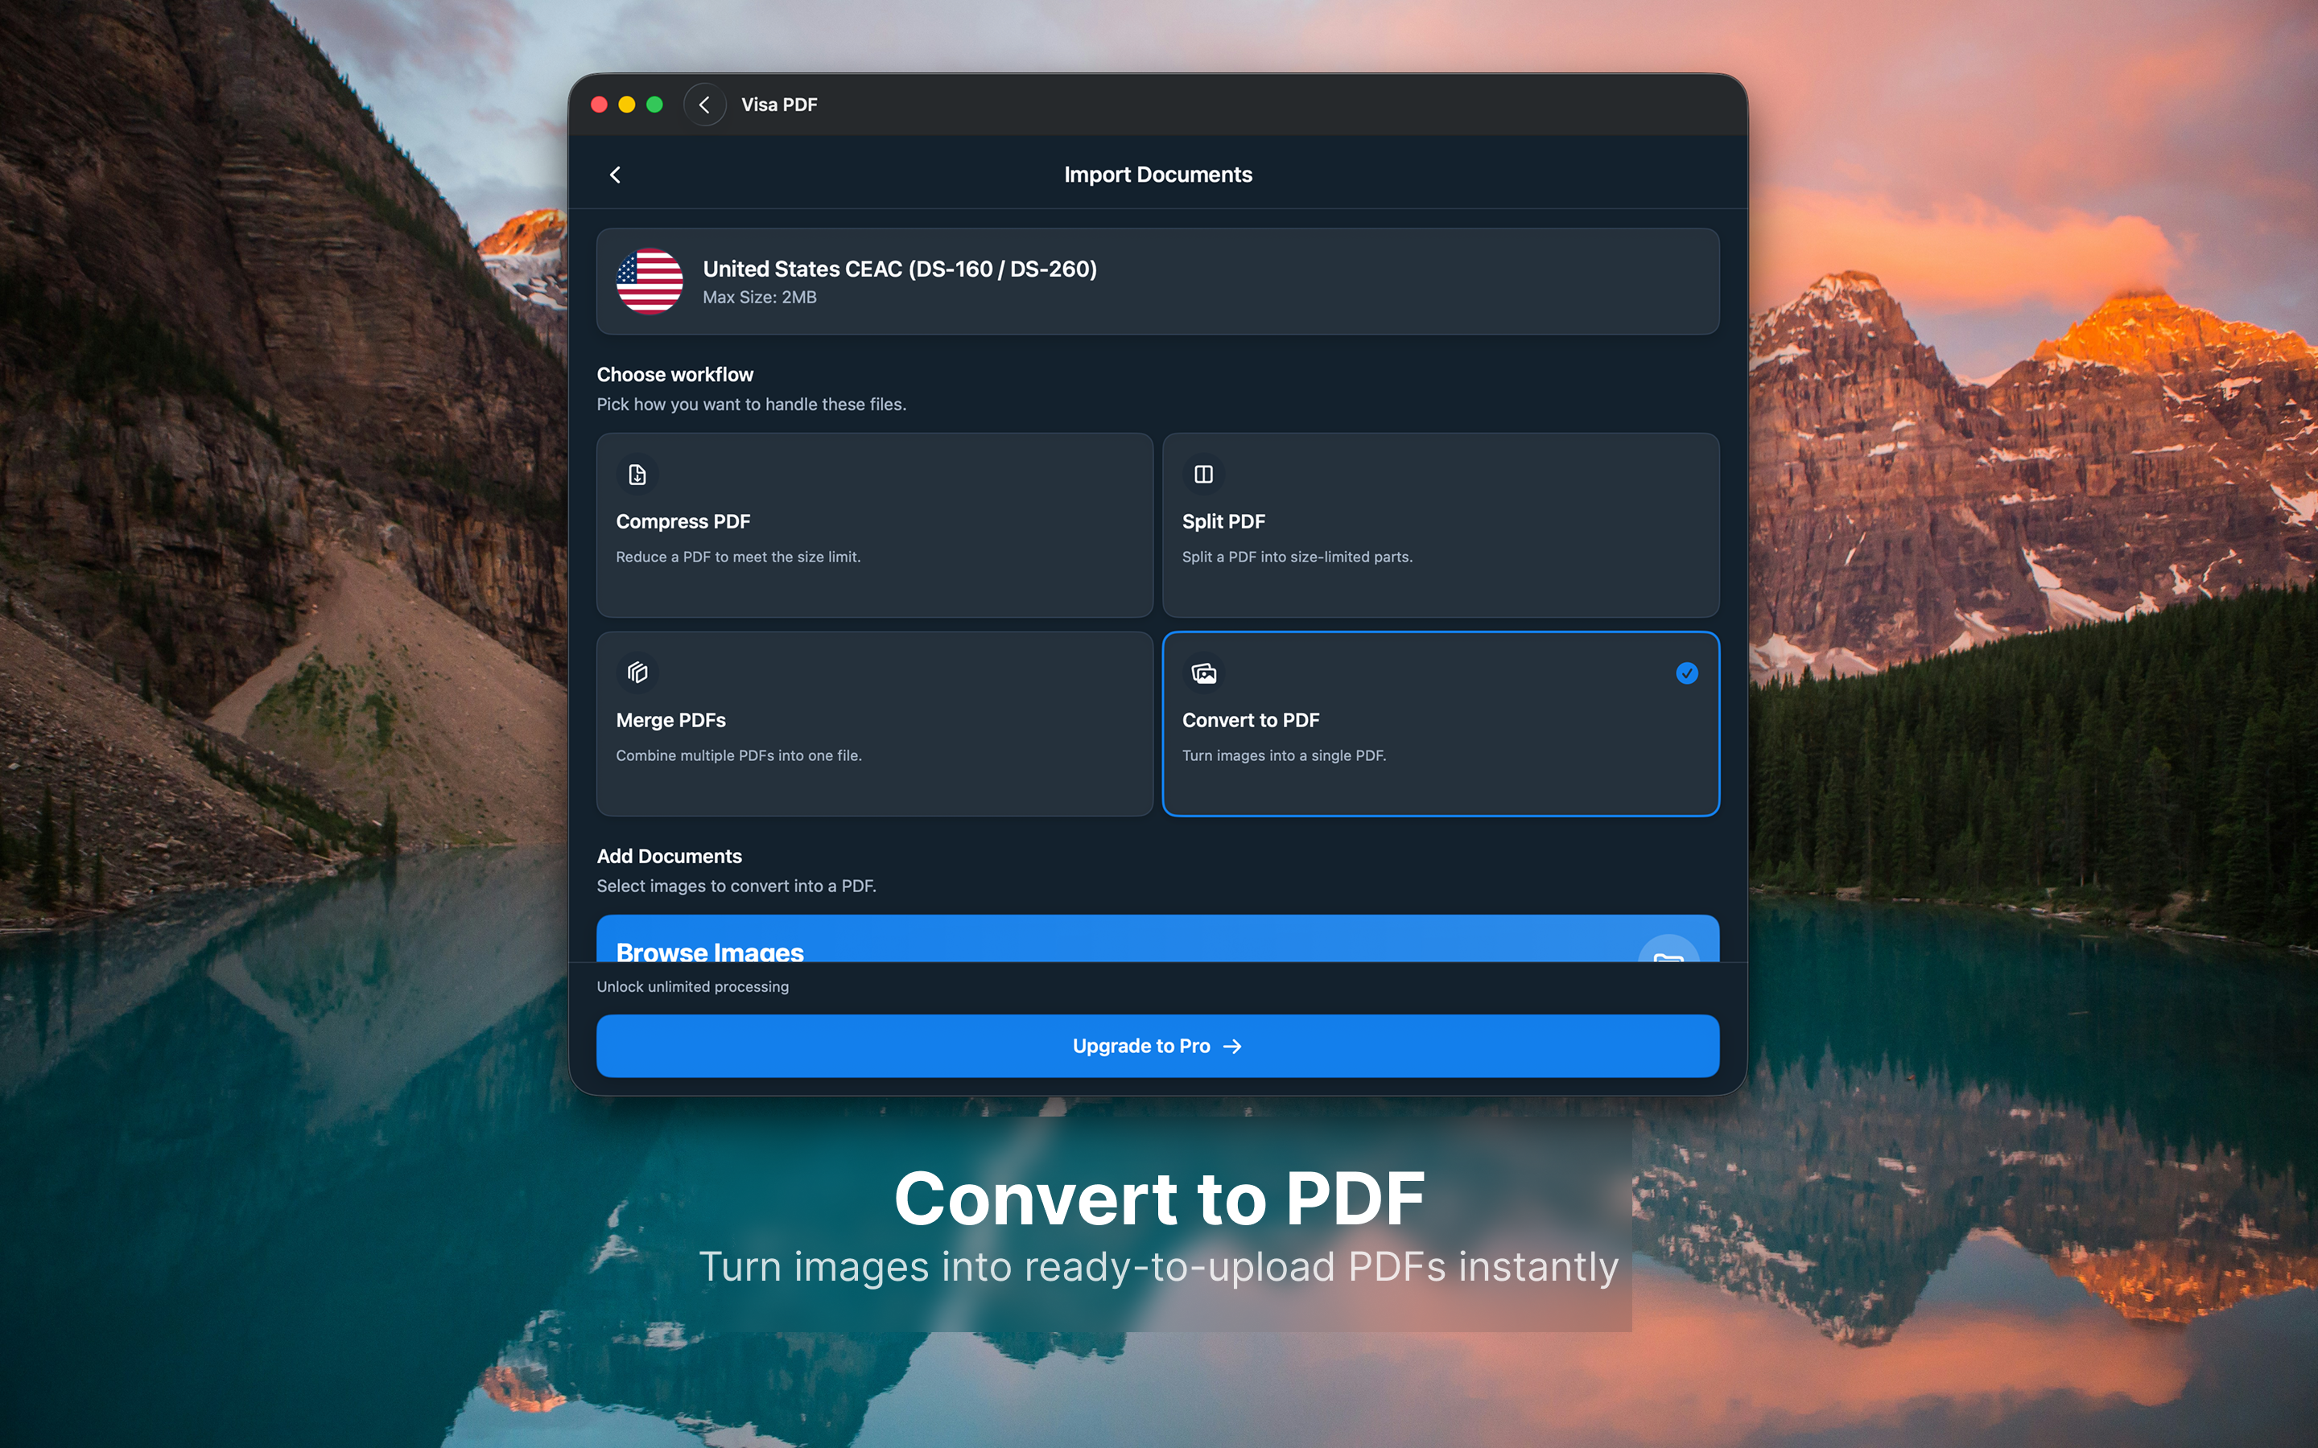Click the 'Choose workflow' heading

[675, 374]
